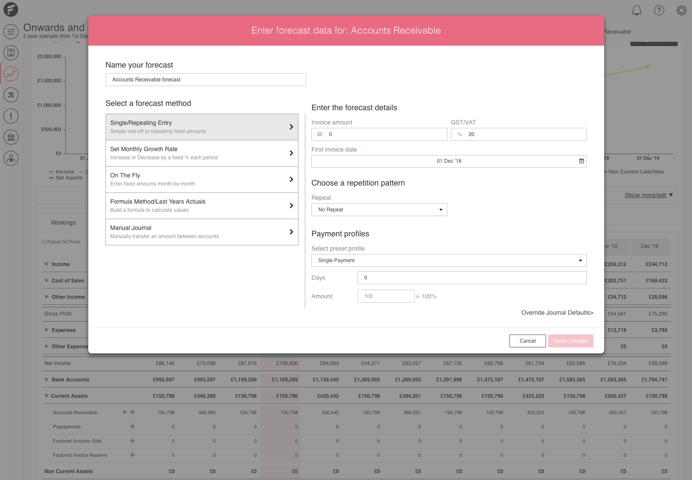Toggle currency symbol on invoice amount field
692x480 pixels.
click(320, 134)
